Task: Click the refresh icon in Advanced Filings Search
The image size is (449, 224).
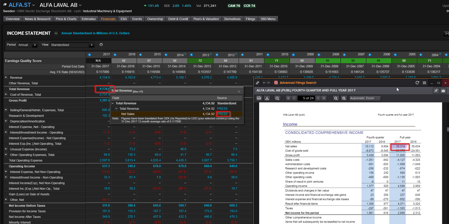Action: (418, 83)
